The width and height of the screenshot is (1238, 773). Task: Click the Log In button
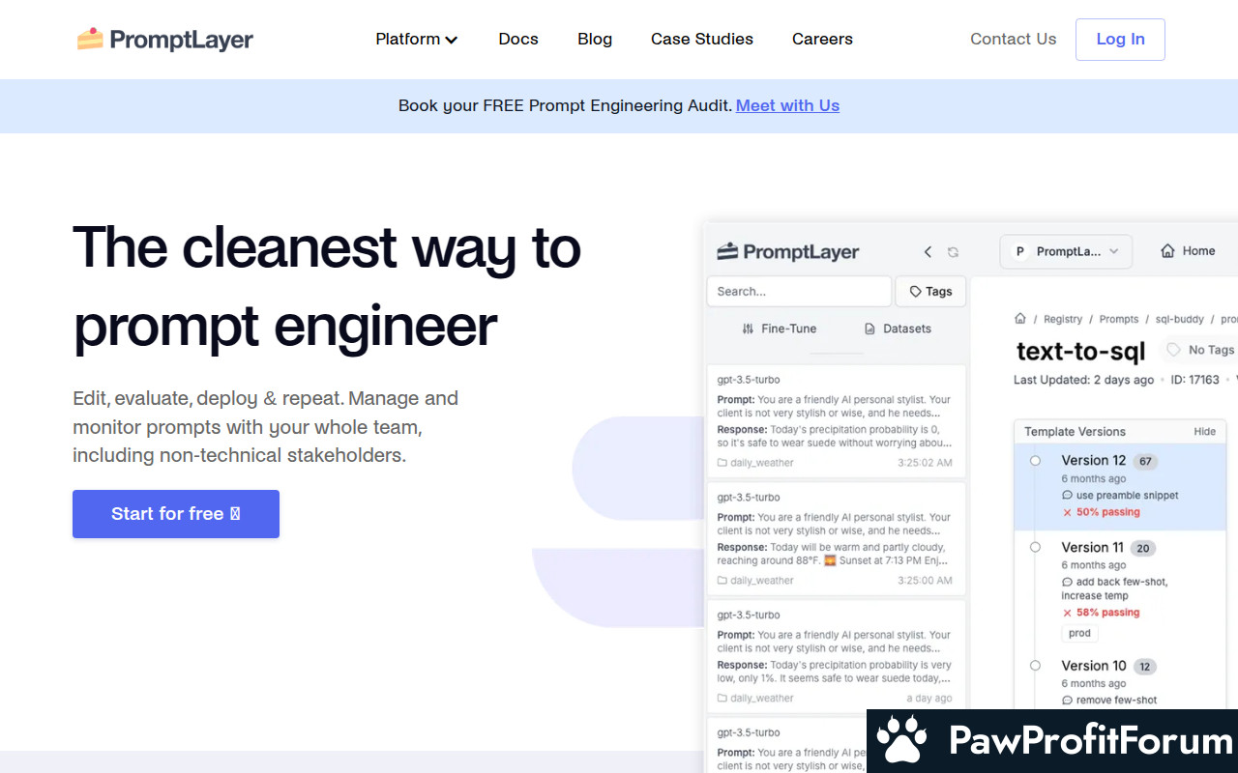[1120, 40]
